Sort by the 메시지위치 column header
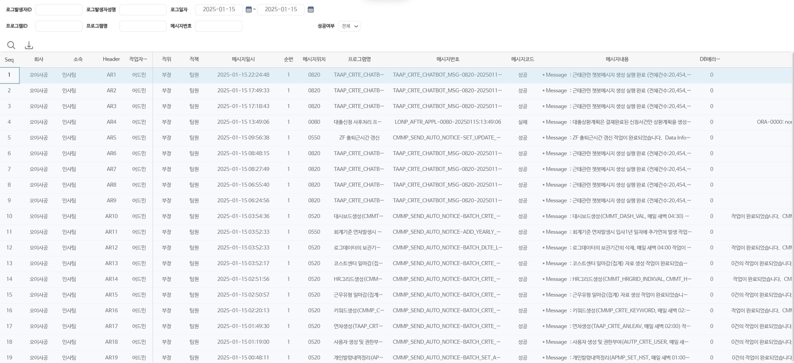 point(314,59)
